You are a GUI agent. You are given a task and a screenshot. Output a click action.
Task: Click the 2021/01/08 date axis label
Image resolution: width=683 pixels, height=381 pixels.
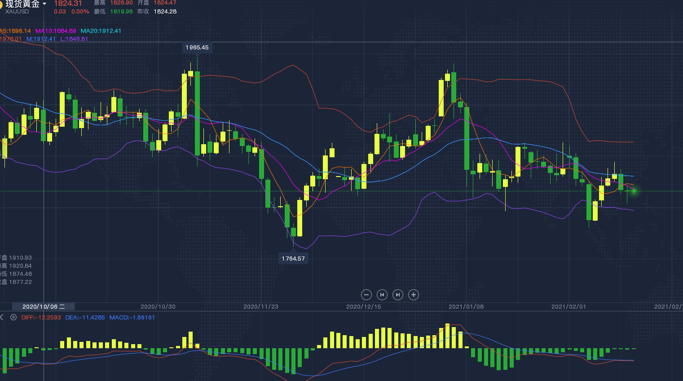[466, 306]
